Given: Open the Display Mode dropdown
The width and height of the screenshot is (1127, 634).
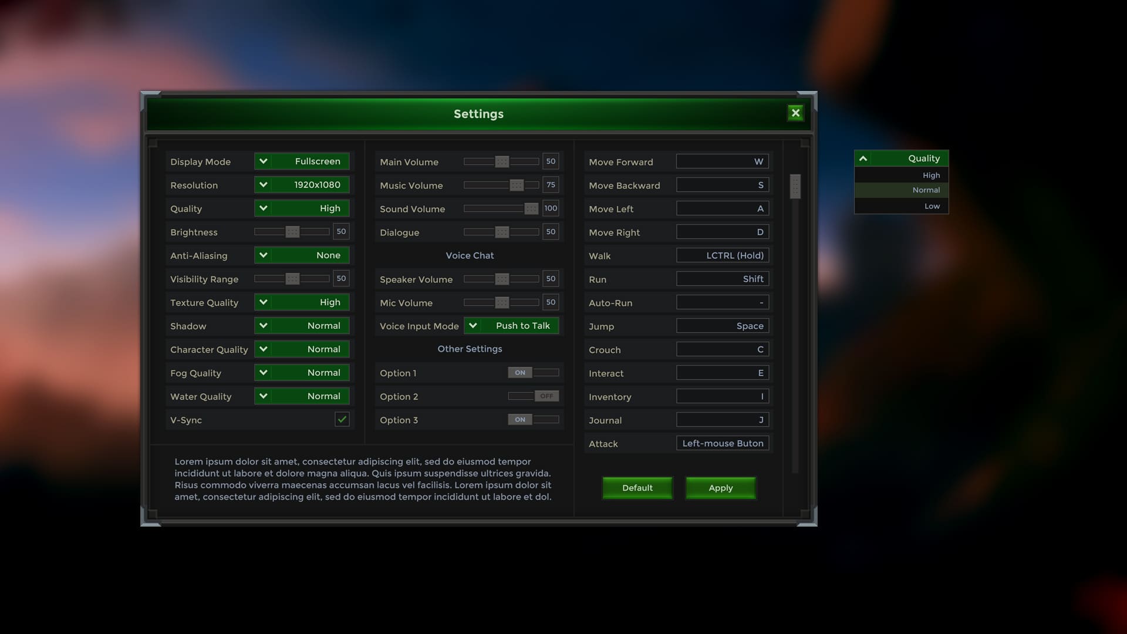Looking at the screenshot, I should [x=302, y=161].
